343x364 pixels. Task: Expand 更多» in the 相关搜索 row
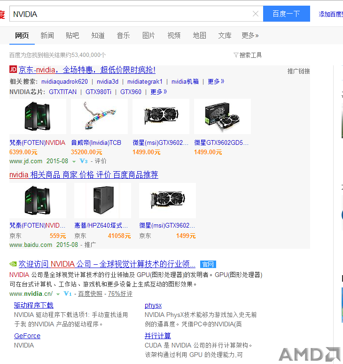pos(216,81)
